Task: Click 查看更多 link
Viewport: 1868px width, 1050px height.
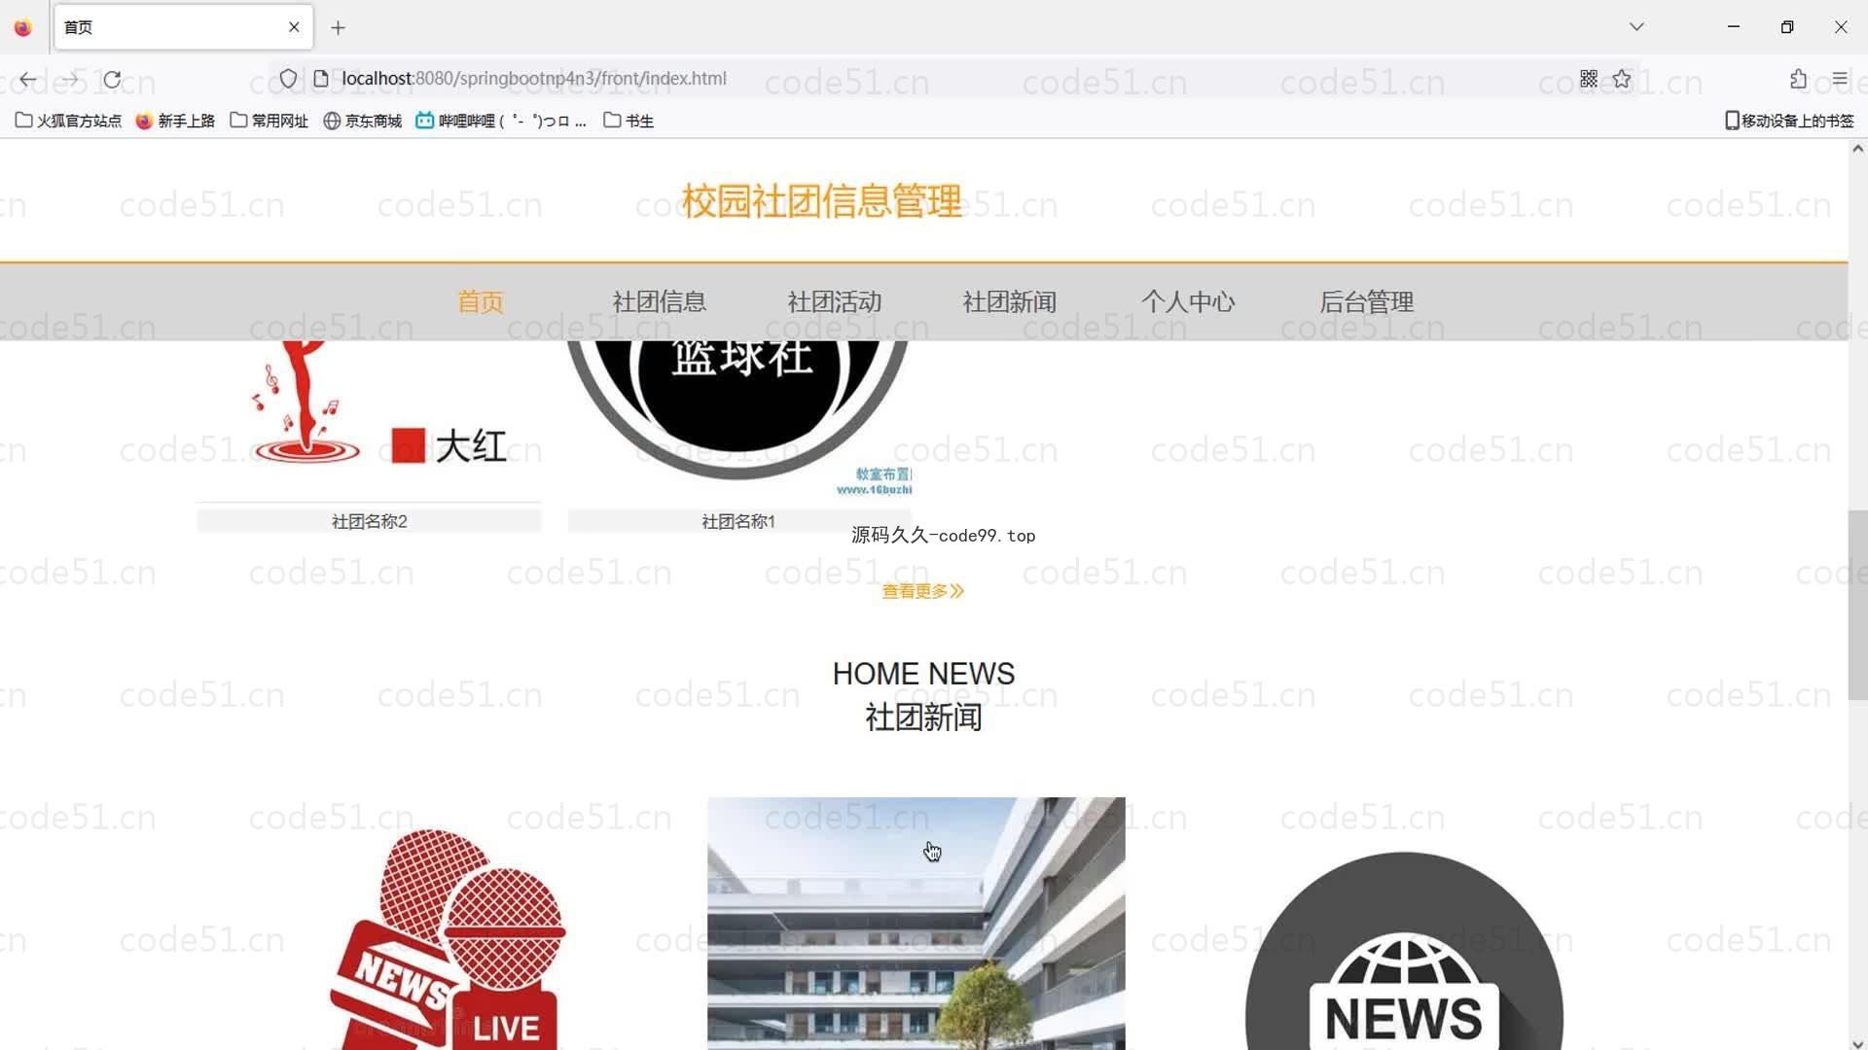Action: click(922, 591)
